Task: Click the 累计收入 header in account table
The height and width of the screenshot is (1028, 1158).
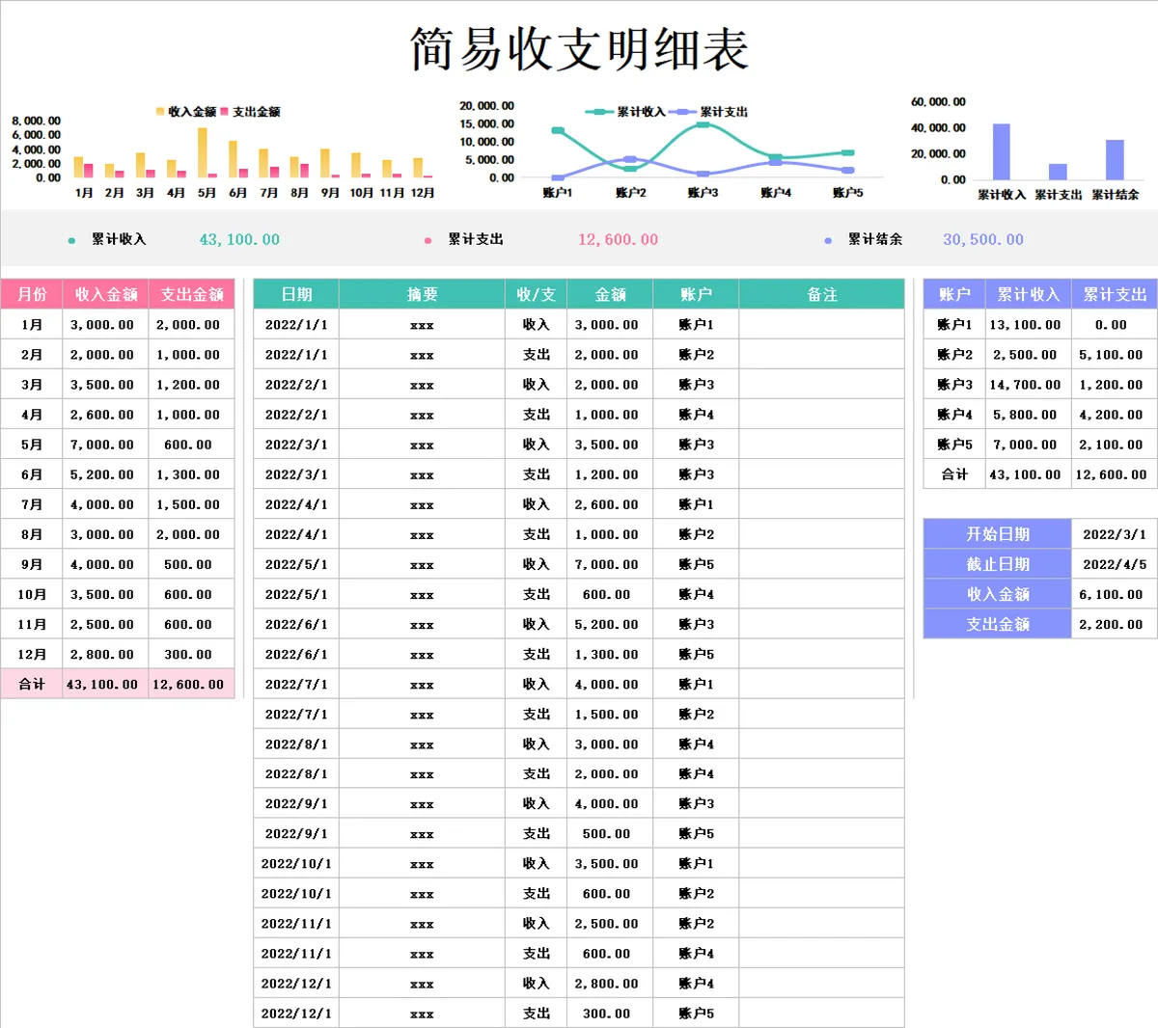Action: pyautogui.click(x=1028, y=294)
